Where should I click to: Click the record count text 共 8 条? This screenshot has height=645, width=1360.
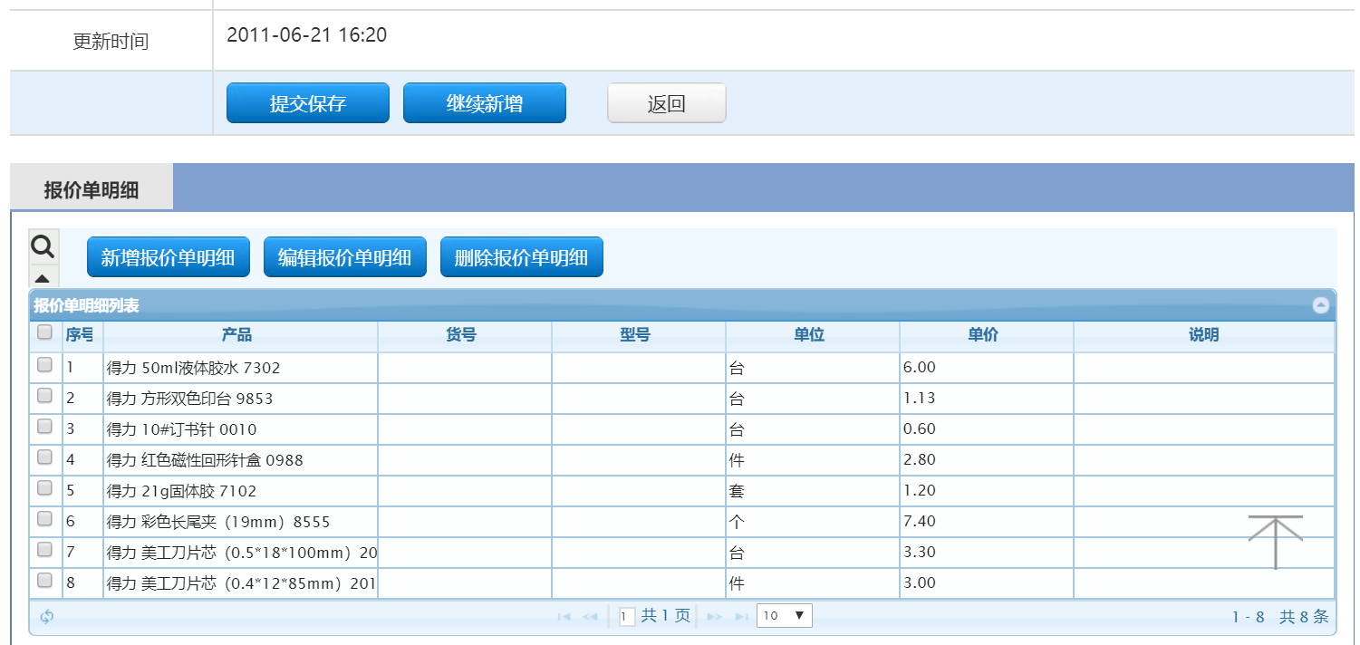1304,617
